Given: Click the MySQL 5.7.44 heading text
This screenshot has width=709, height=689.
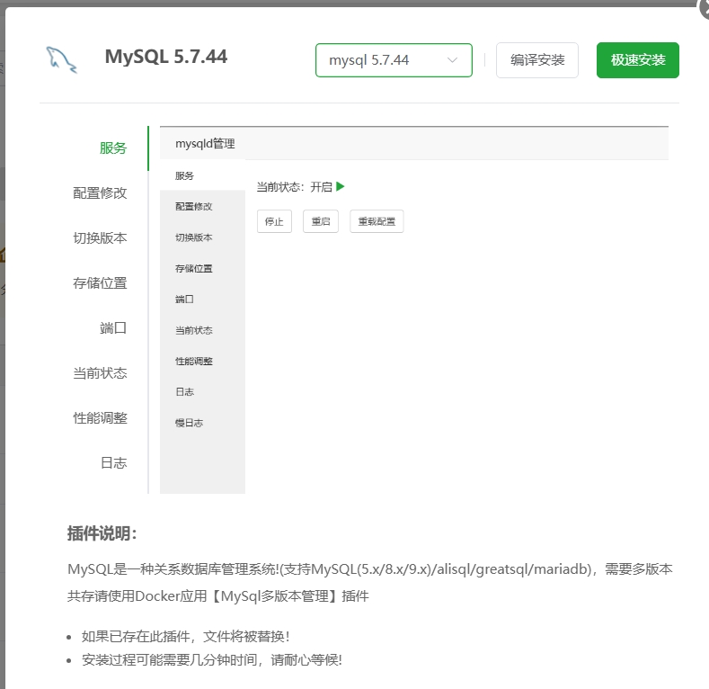Looking at the screenshot, I should coord(166,57).
